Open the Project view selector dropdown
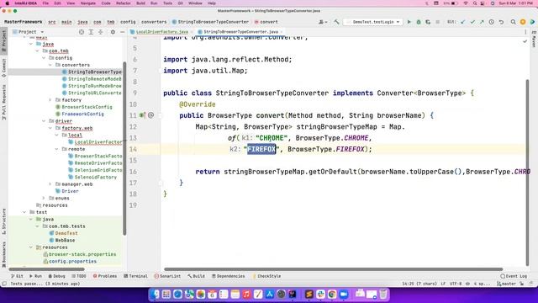 coord(28,32)
